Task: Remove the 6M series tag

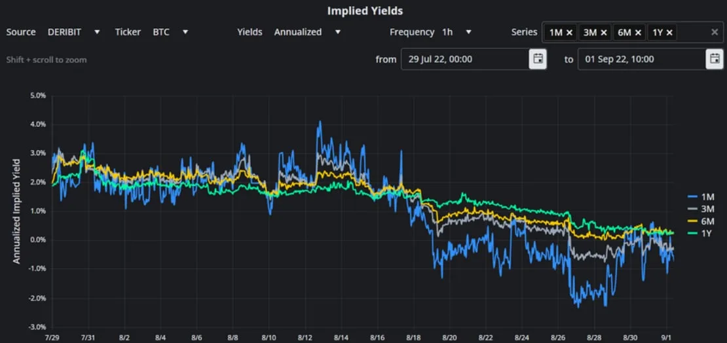Action: pyautogui.click(x=638, y=33)
